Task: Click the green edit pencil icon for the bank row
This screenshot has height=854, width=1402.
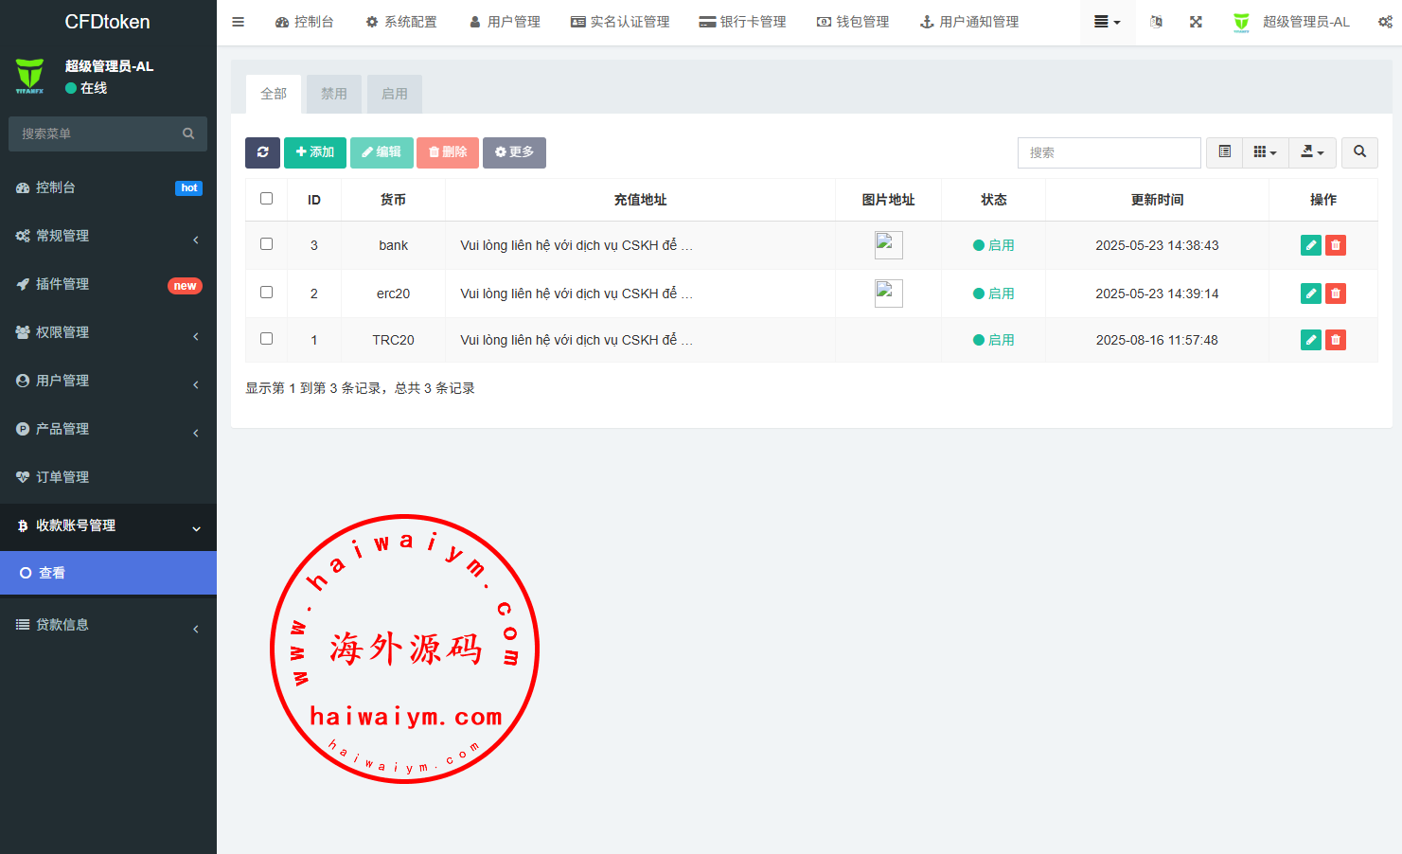Action: point(1310,245)
